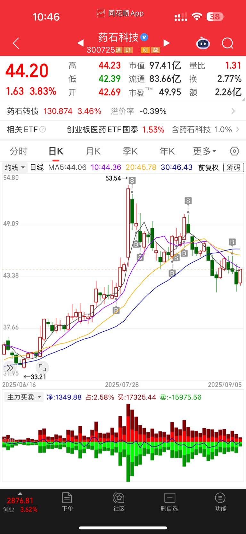Tap the 溢价率 -0.39% value
246x534 pixels.
coord(153,111)
